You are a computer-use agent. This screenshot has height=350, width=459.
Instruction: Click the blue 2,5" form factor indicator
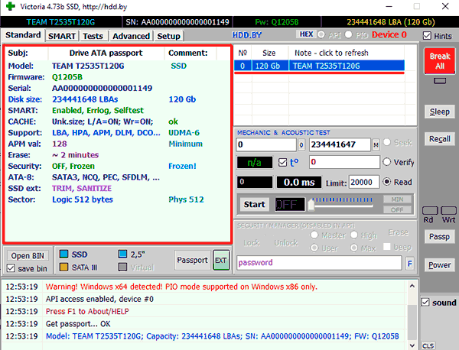click(x=122, y=254)
